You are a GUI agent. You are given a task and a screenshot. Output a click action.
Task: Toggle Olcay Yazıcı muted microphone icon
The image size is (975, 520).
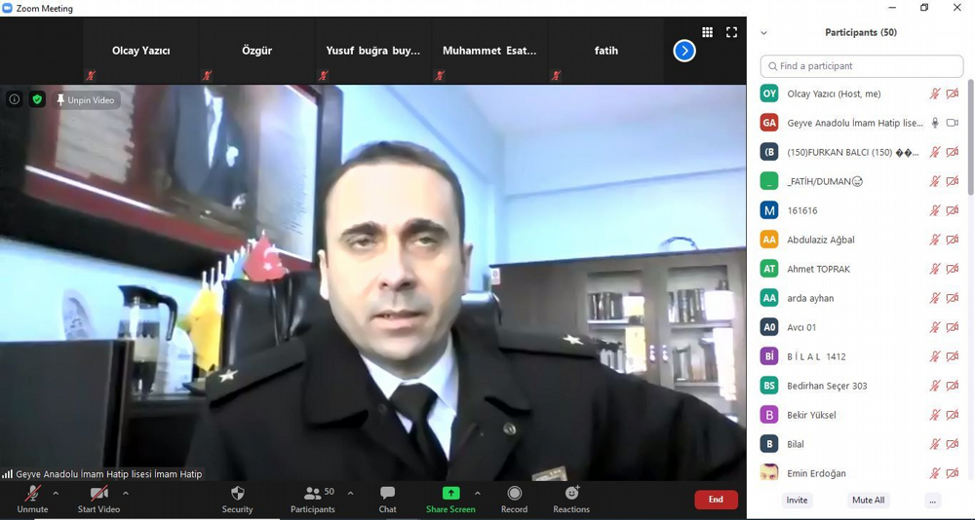(935, 93)
